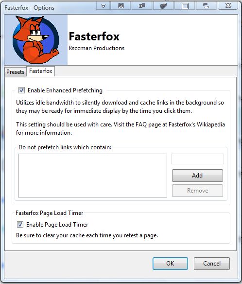Click the single square frame title bar icon
Image resolution: width=242 pixels, height=284 pixels.
(x=185, y=6)
